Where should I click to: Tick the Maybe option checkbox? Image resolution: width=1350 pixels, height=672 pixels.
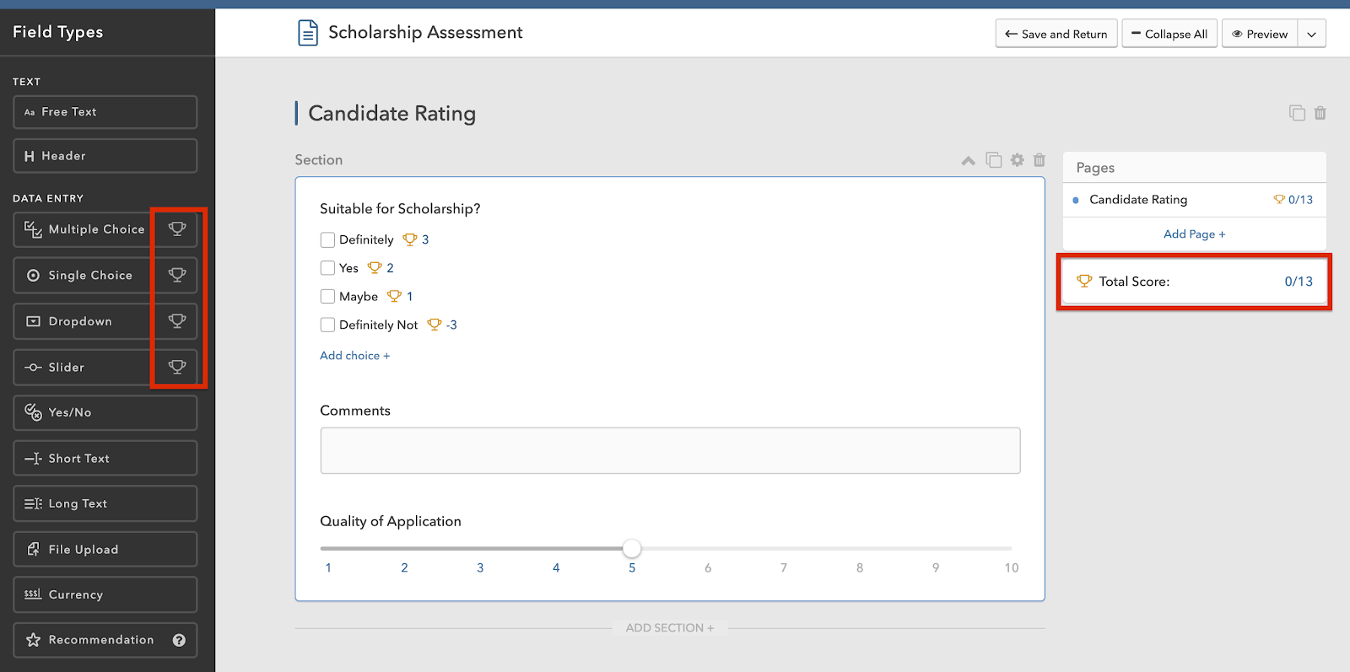click(328, 297)
